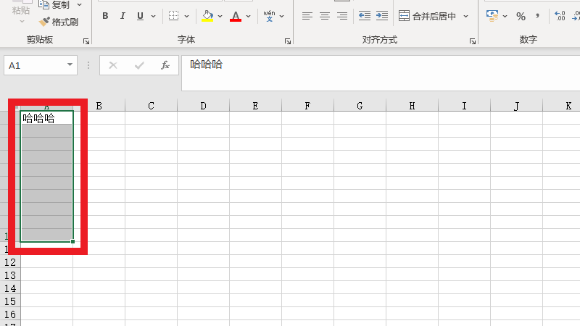Click the increase indent icon
580x326 pixels.
click(x=381, y=16)
